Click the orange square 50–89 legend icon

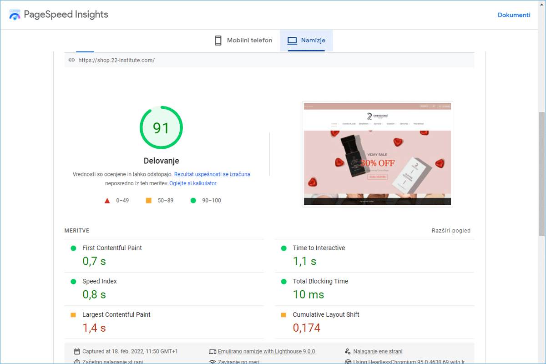[x=148, y=201]
